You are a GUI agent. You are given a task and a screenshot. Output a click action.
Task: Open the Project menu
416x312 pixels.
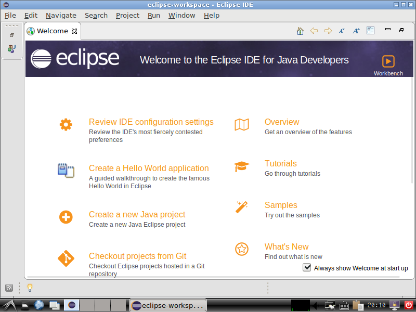click(127, 16)
